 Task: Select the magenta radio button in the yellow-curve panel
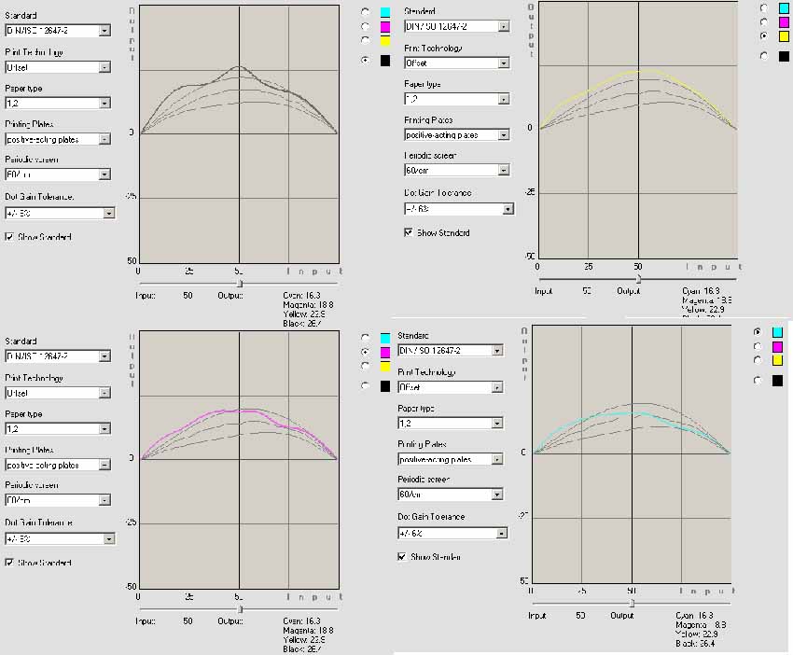click(x=764, y=21)
